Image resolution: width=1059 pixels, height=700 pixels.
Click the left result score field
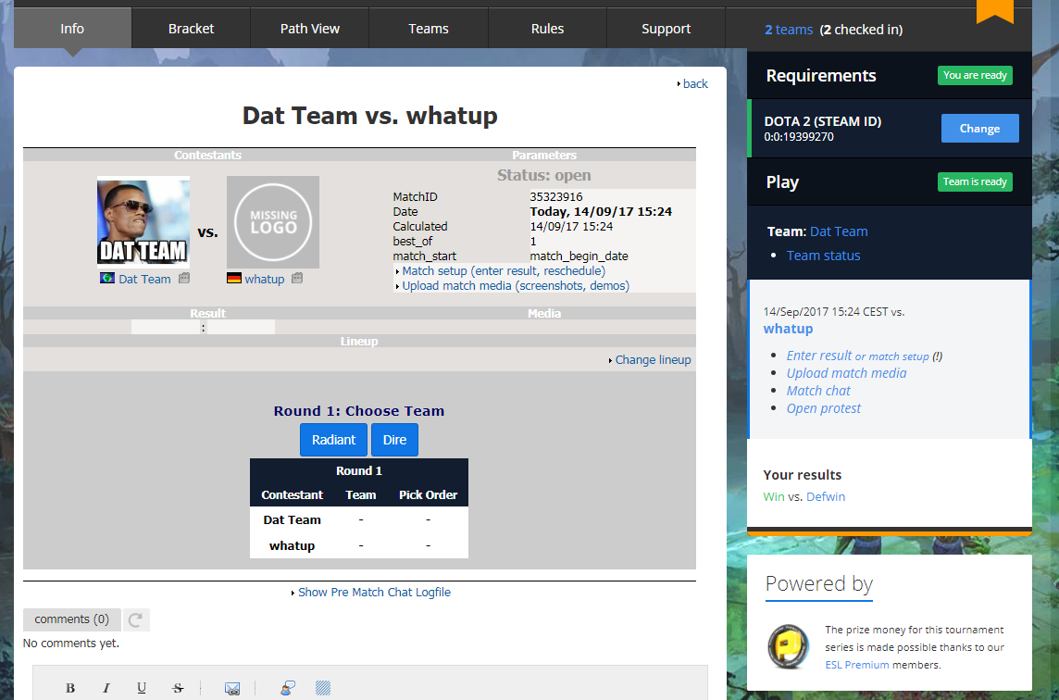coord(166,327)
